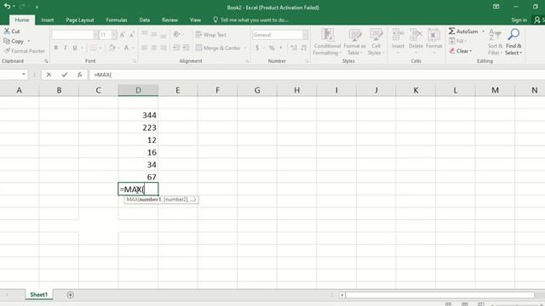Click the Sign in link

519,20
